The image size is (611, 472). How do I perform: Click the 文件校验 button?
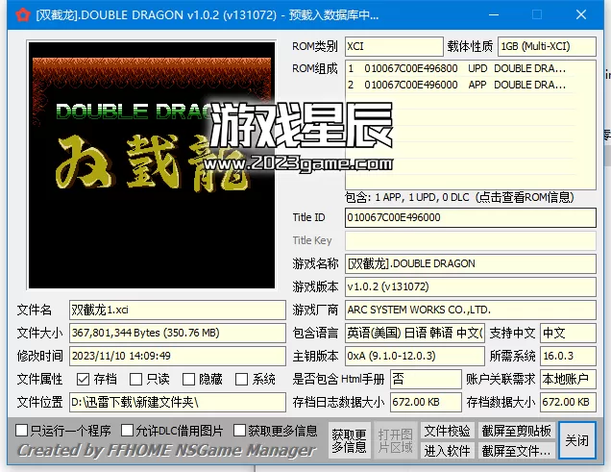point(448,431)
